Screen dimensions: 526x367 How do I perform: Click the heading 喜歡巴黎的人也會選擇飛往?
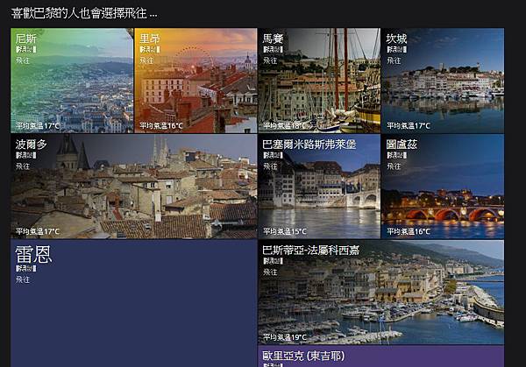pyautogui.click(x=84, y=13)
